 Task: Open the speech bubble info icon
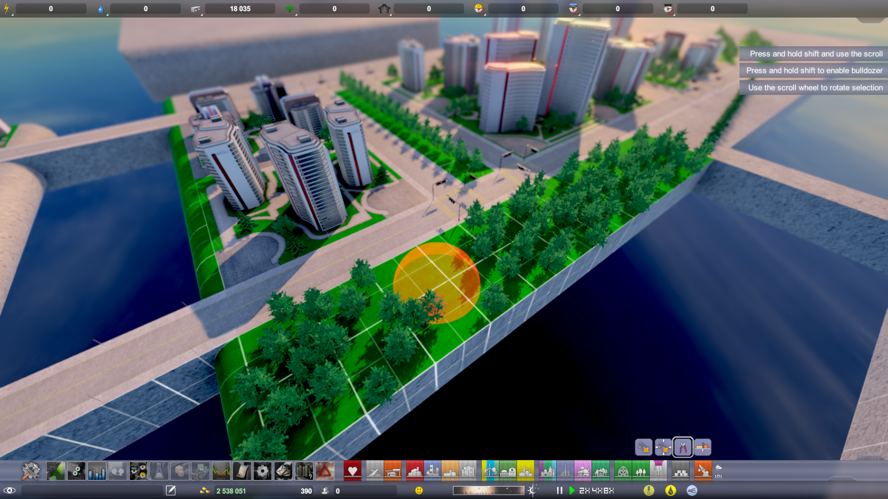(117, 471)
